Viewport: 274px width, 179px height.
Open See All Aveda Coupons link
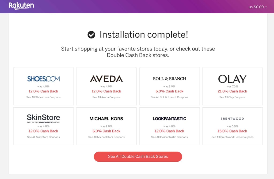106,97
